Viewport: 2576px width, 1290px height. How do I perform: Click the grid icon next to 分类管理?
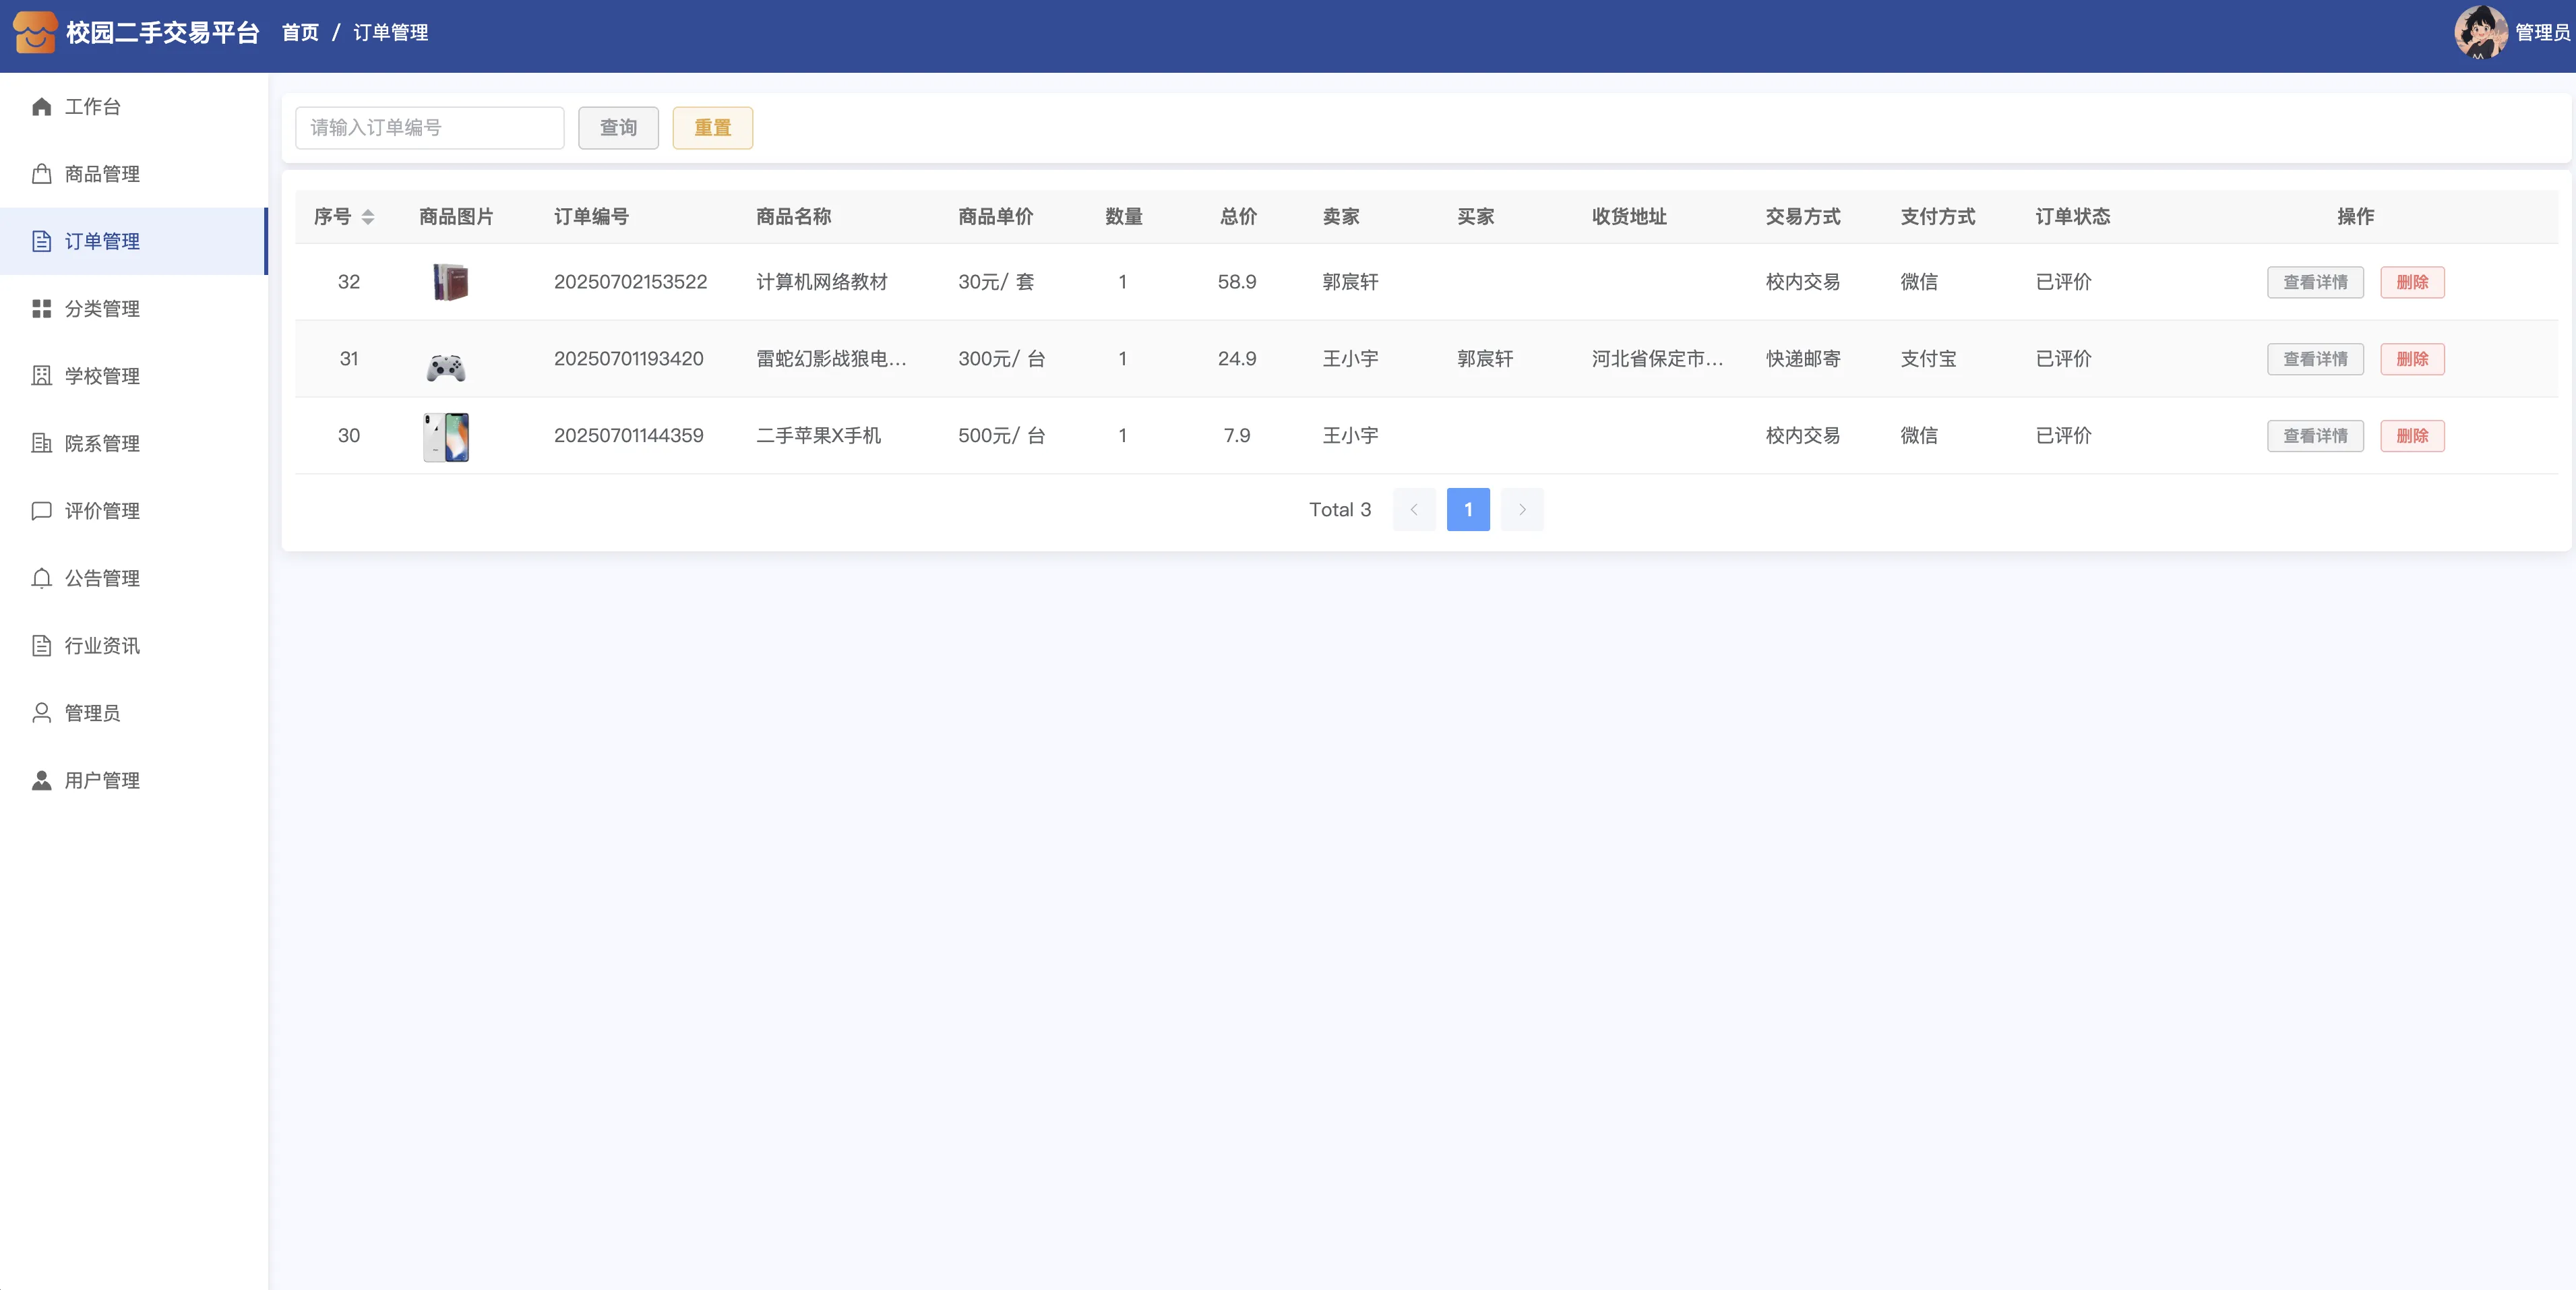[41, 309]
